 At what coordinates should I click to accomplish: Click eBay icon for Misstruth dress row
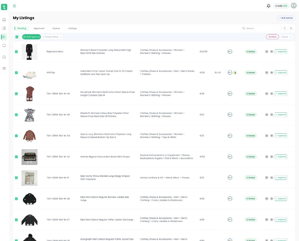pyautogui.click(x=230, y=115)
